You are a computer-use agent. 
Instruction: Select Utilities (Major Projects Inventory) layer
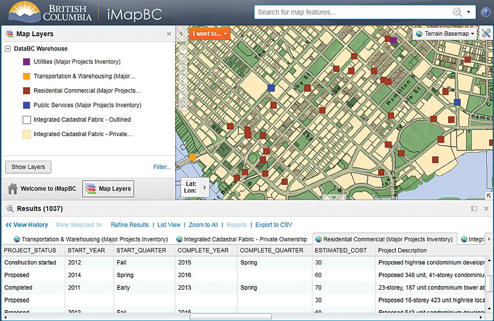tap(77, 62)
